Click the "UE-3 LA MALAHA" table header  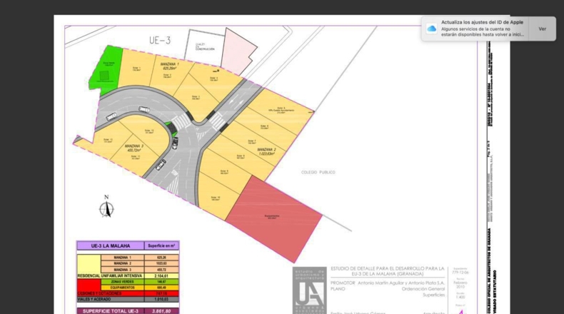pyautogui.click(x=111, y=246)
